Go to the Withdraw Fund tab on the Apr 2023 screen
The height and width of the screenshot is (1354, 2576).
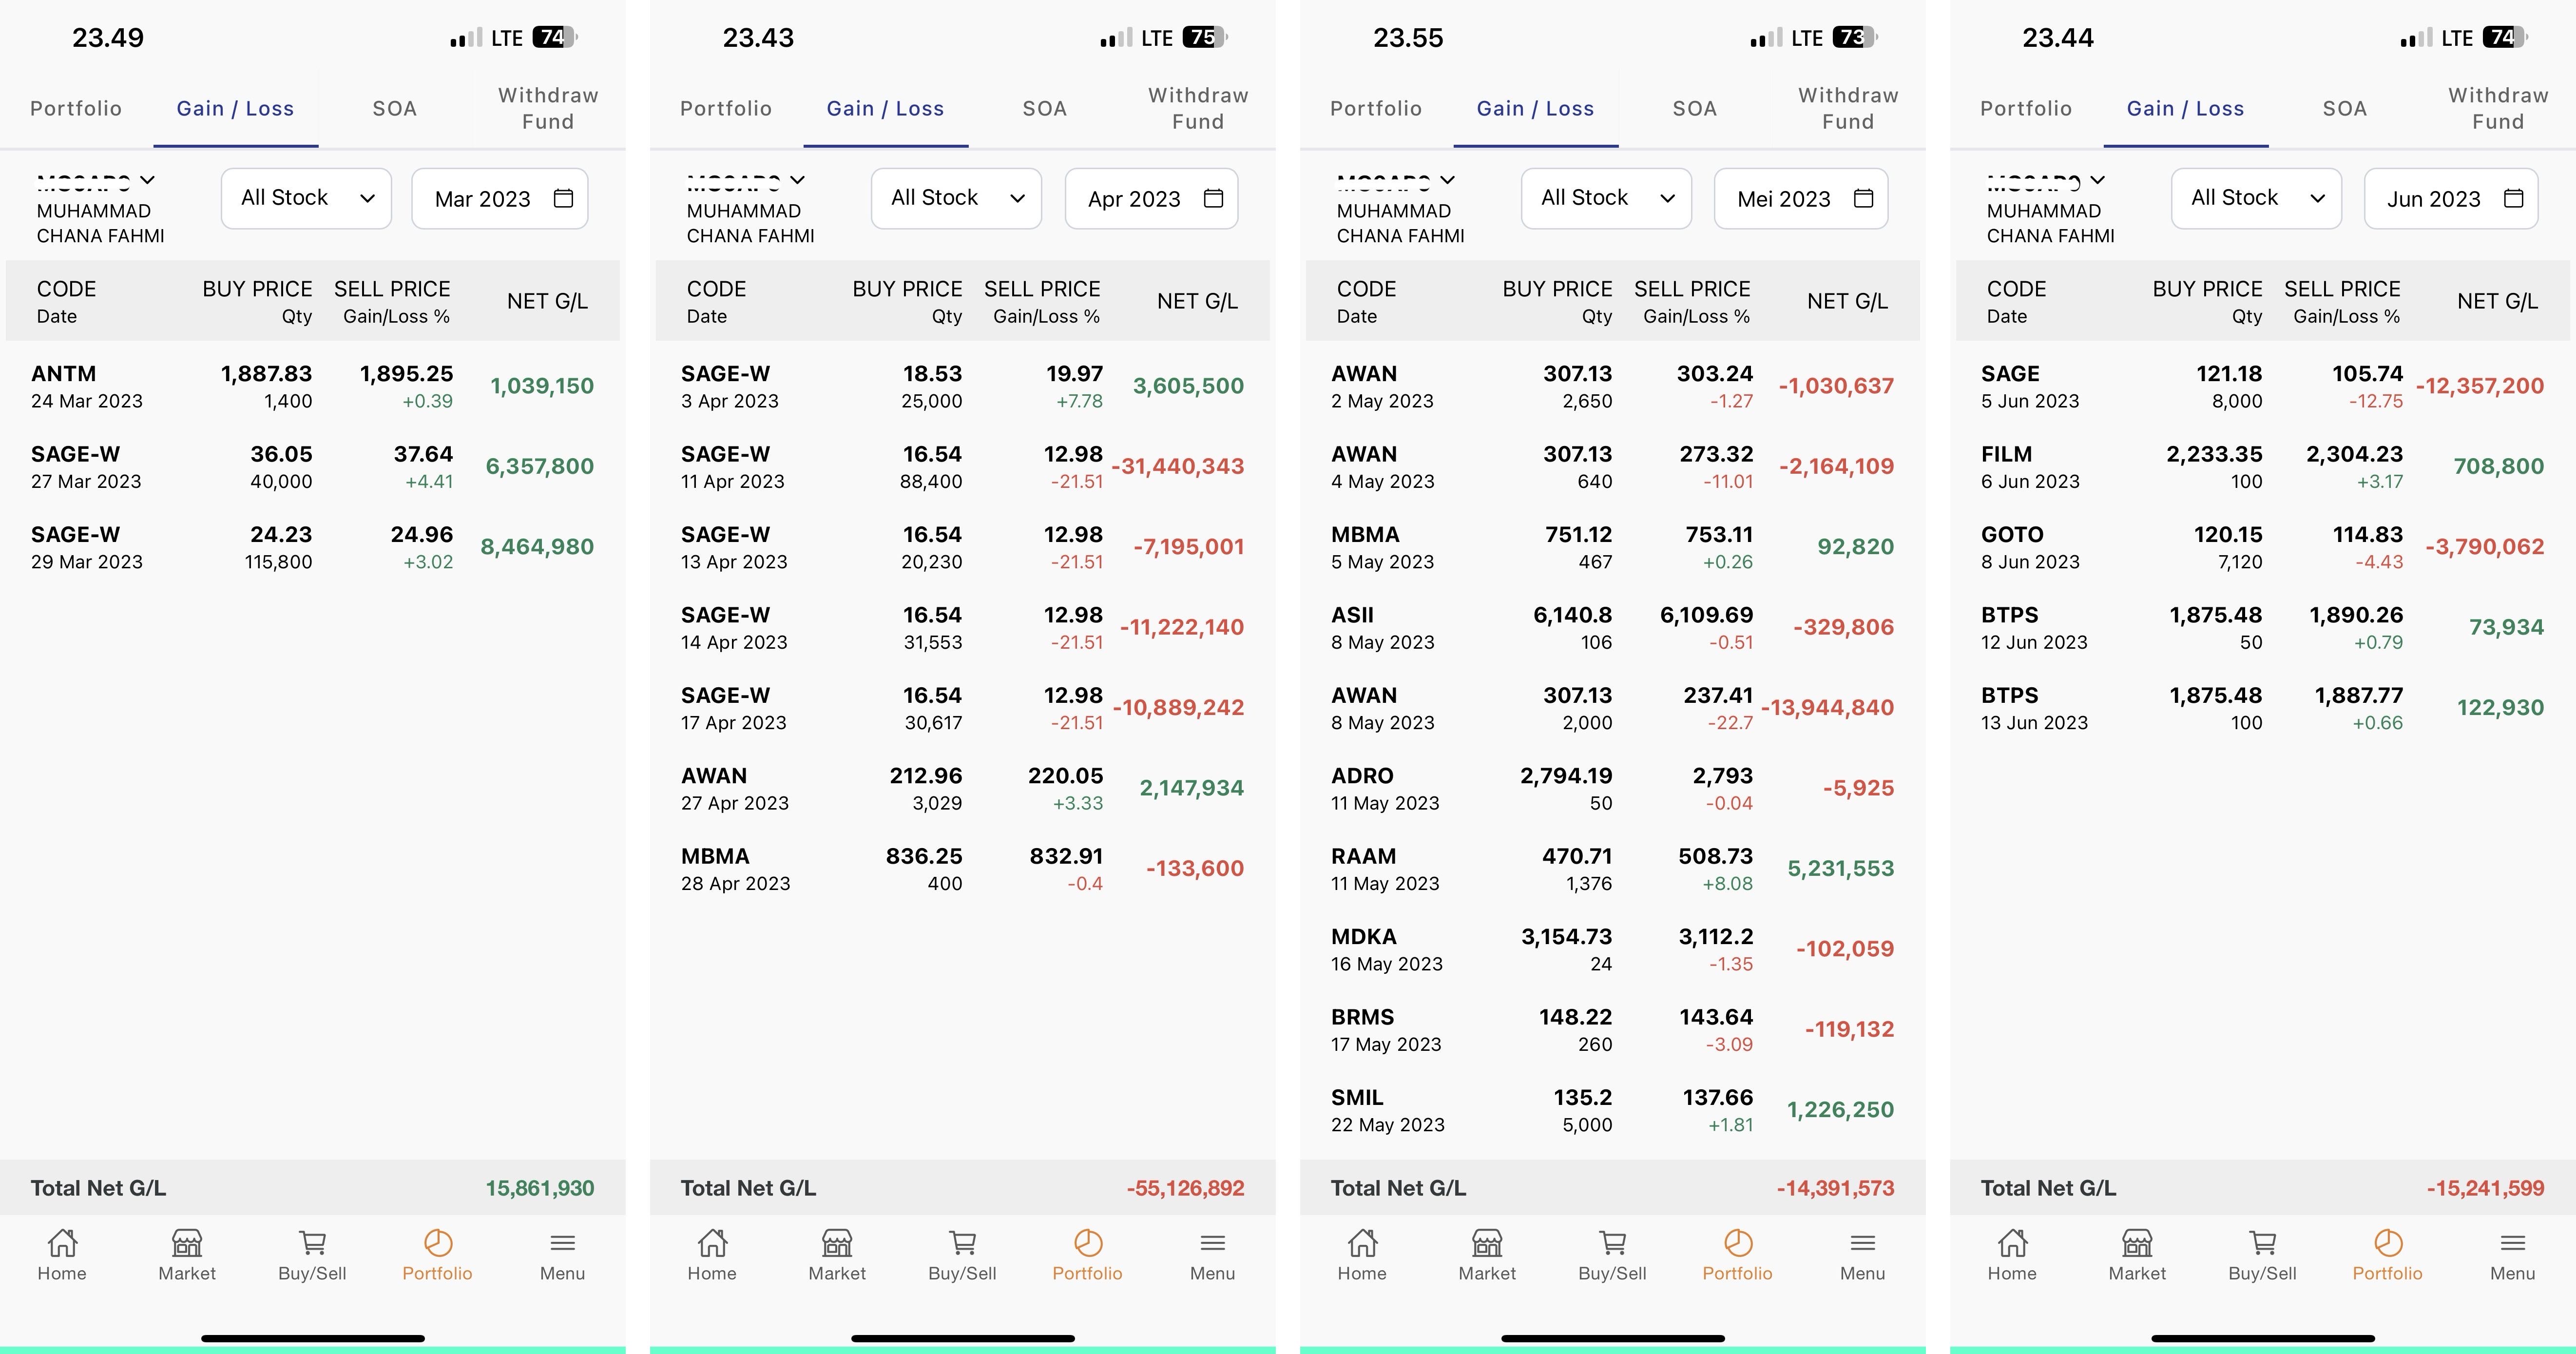(1198, 108)
